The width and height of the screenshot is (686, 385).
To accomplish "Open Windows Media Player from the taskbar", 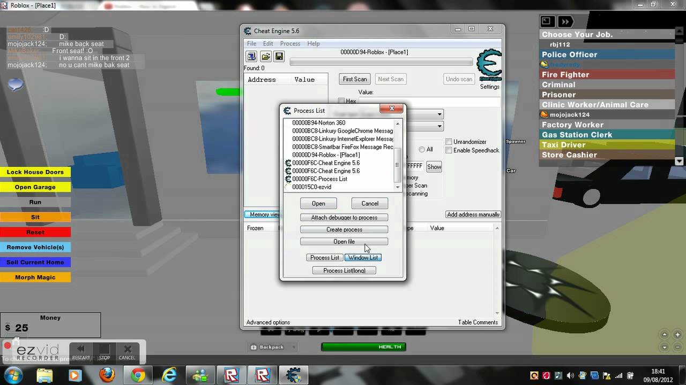I will point(76,375).
